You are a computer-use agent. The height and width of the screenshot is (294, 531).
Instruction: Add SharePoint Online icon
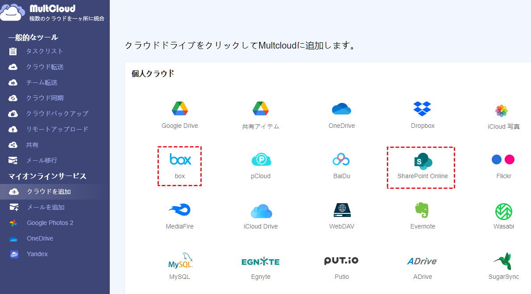423,161
